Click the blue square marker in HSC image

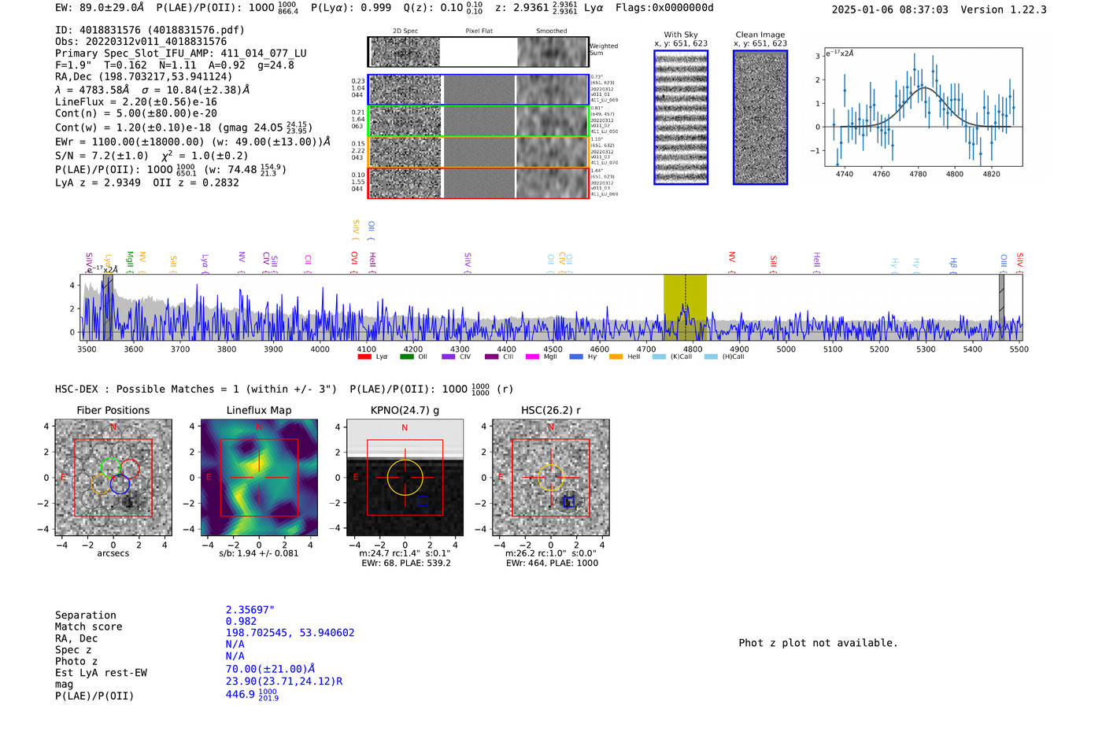click(568, 501)
